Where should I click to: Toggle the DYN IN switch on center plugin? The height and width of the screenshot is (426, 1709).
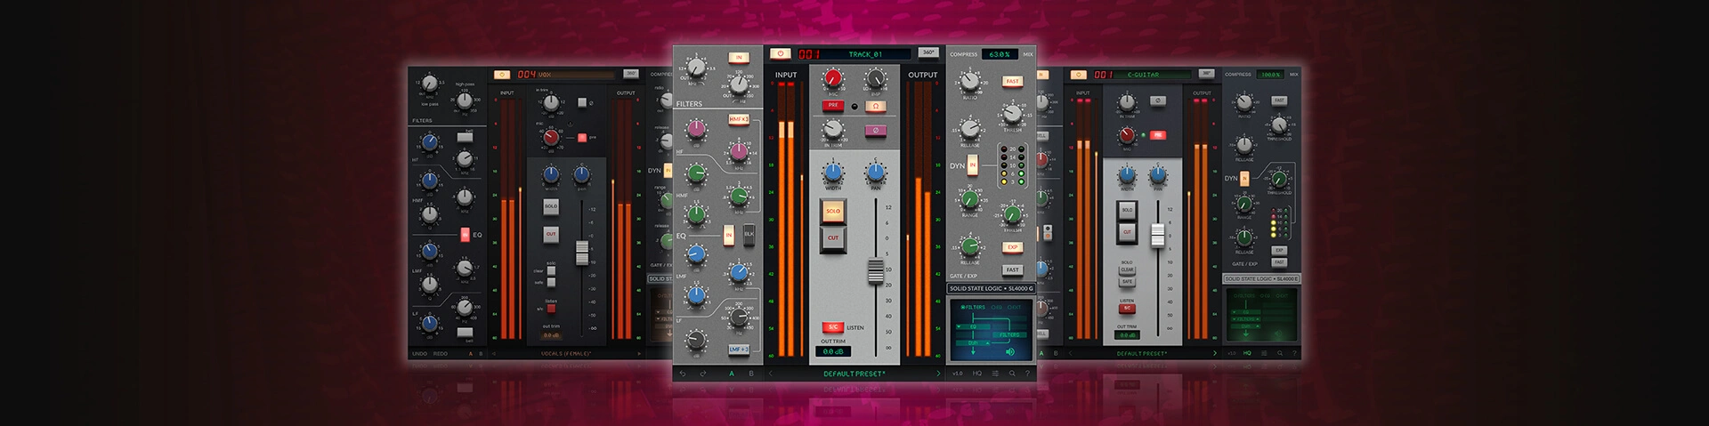(973, 165)
